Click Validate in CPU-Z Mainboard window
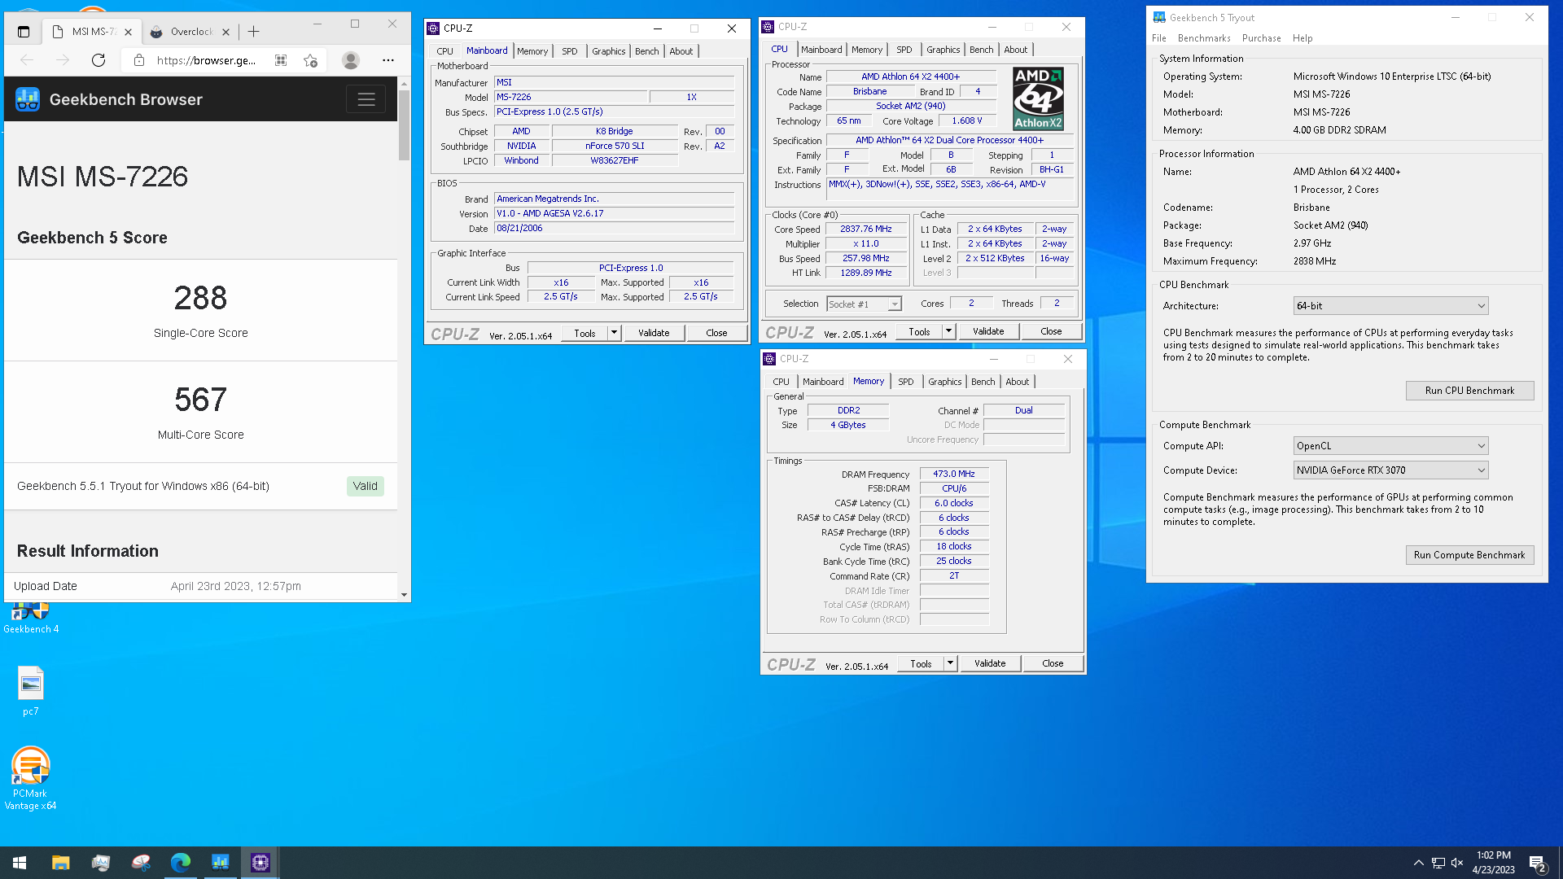Screen dimensions: 1563x879 click(x=654, y=333)
